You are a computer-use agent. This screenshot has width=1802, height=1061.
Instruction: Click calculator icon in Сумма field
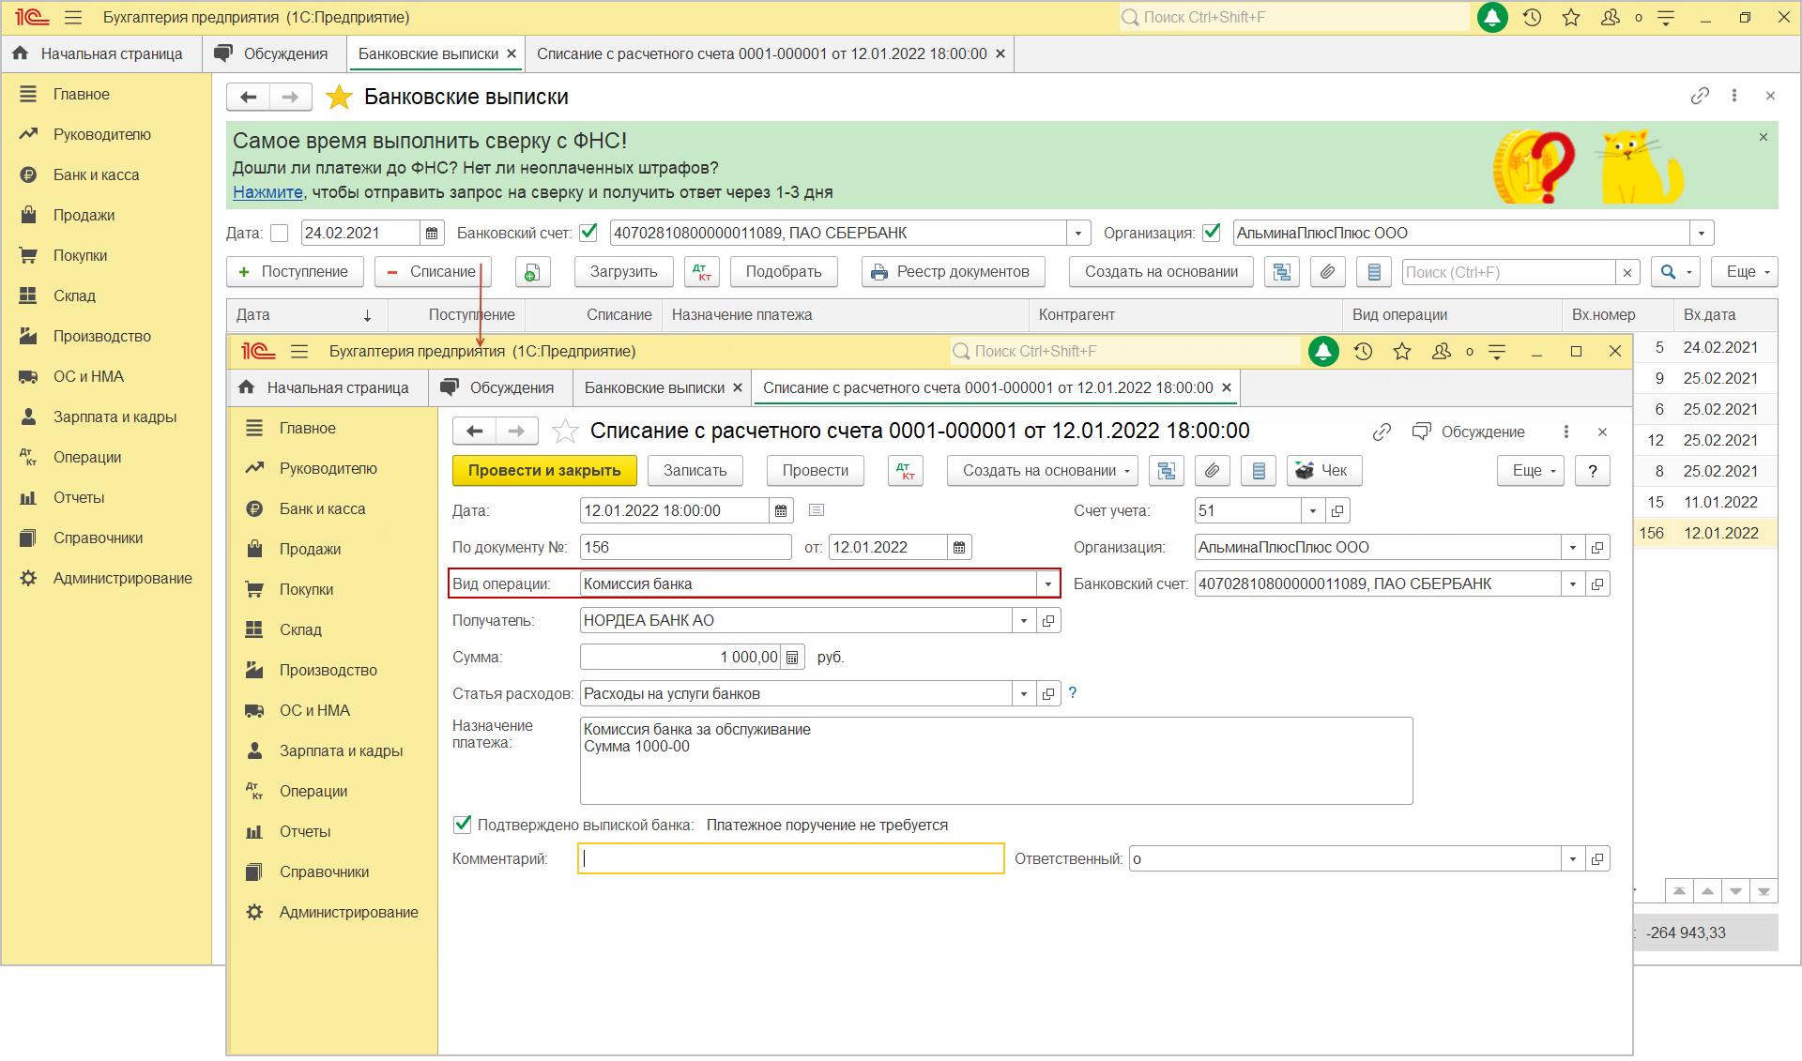(x=792, y=658)
